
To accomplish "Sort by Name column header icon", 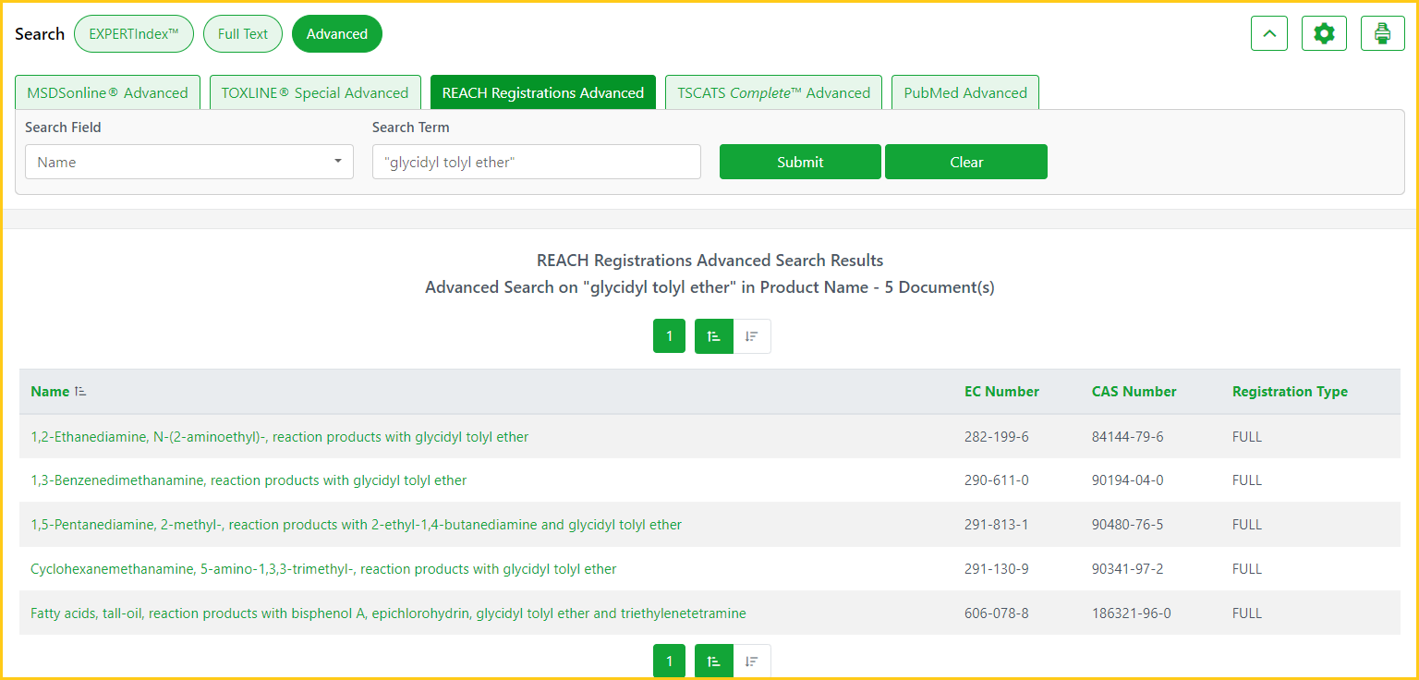I will pos(81,392).
